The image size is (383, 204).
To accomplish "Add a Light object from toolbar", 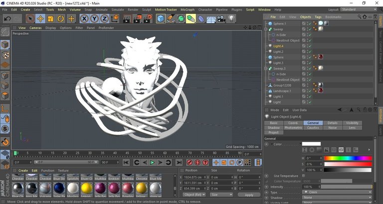I will pyautogui.click(x=231, y=18).
